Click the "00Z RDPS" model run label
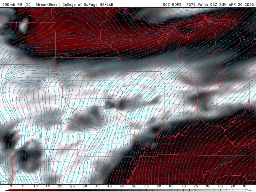This screenshot has width=256, height=192. [172, 4]
